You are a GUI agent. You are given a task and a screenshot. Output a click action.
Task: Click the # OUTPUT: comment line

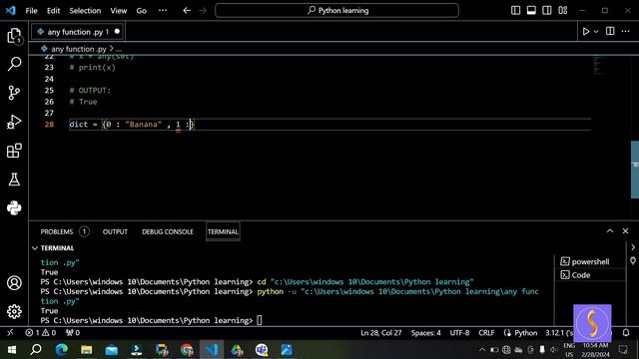pos(90,90)
